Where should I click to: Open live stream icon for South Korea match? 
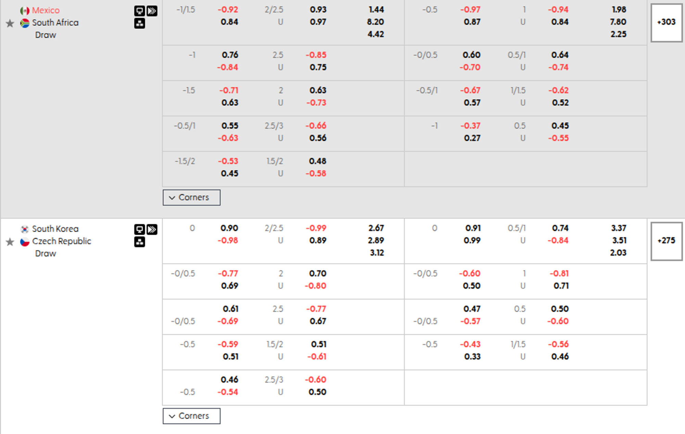[x=152, y=229]
